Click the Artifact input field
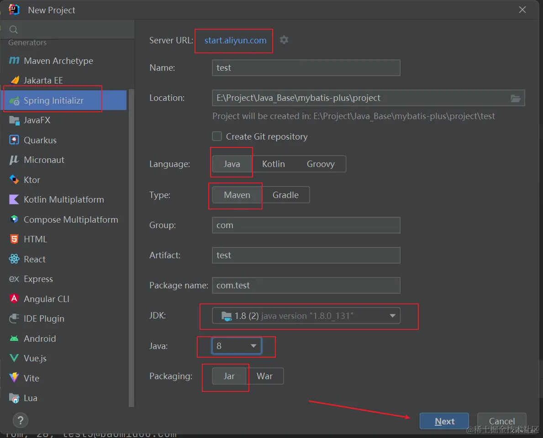The image size is (543, 438). (x=306, y=255)
